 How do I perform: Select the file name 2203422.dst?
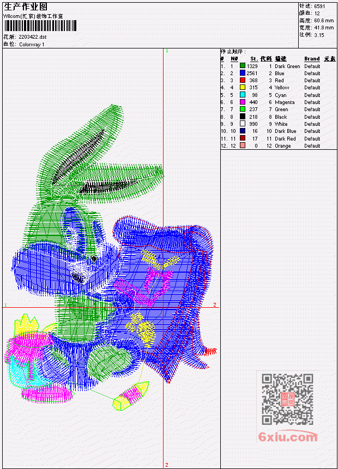point(32,37)
